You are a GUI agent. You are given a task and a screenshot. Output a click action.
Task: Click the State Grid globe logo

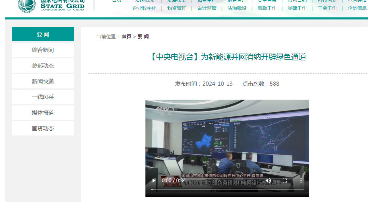pyautogui.click(x=27, y=6)
